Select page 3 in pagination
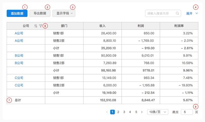This screenshot has width=205, height=122. click(x=124, y=112)
